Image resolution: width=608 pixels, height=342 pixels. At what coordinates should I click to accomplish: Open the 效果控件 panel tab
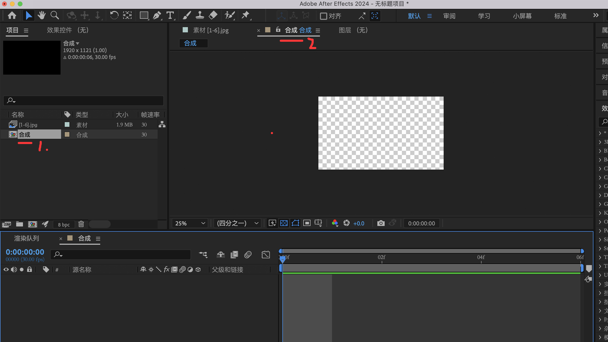(67, 30)
